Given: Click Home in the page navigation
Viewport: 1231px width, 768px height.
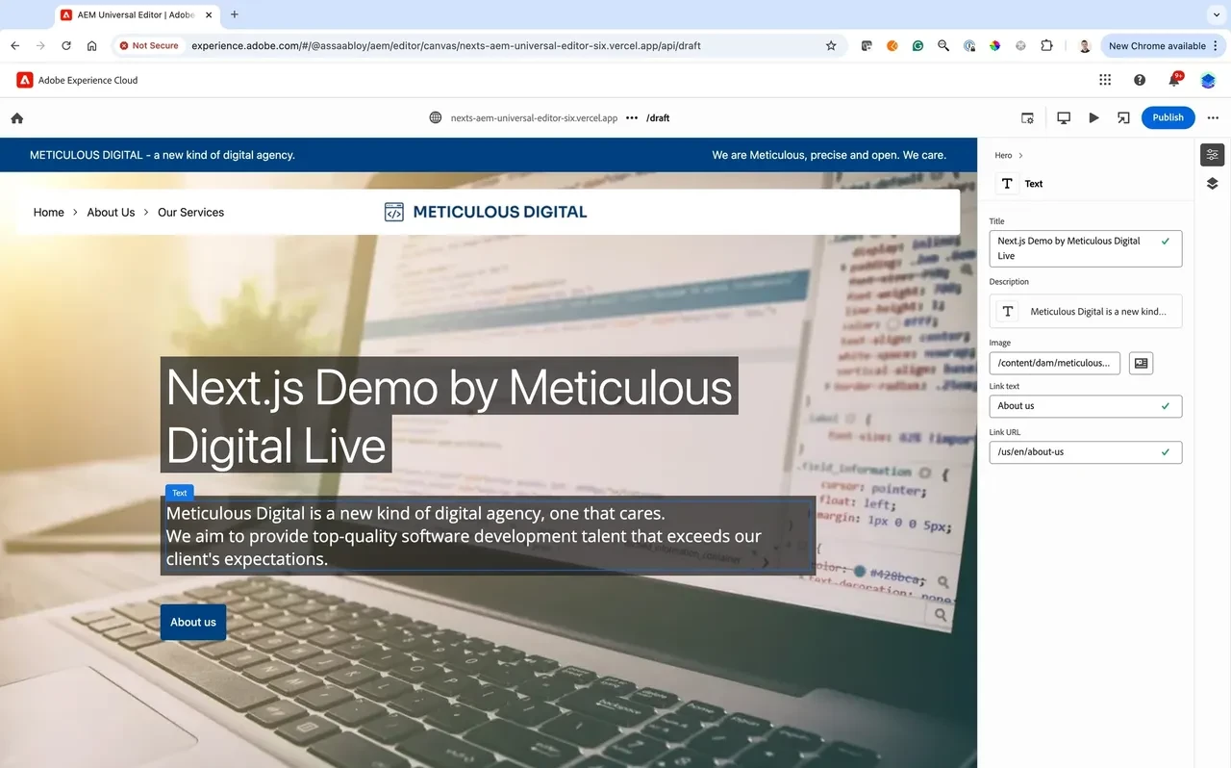Looking at the screenshot, I should 48,212.
